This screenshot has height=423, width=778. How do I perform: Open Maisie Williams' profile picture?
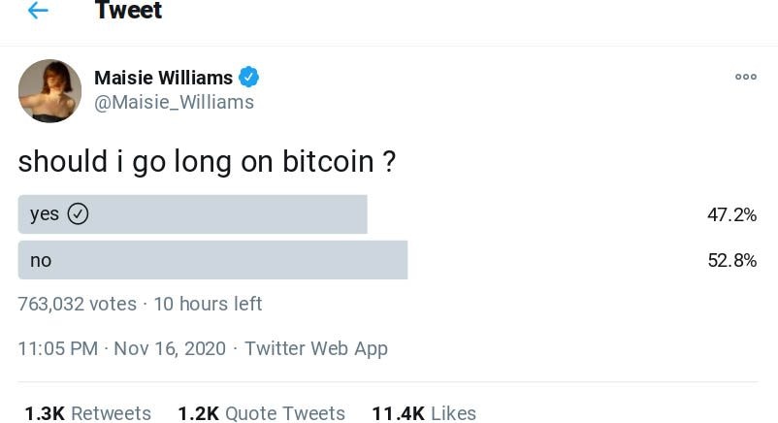49,91
